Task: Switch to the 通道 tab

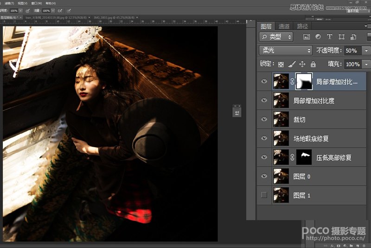Action: [284, 26]
